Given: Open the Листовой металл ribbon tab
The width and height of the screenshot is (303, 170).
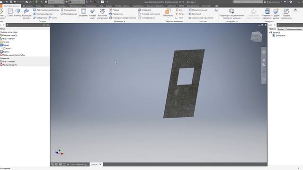Looking at the screenshot, I should pos(12,6).
